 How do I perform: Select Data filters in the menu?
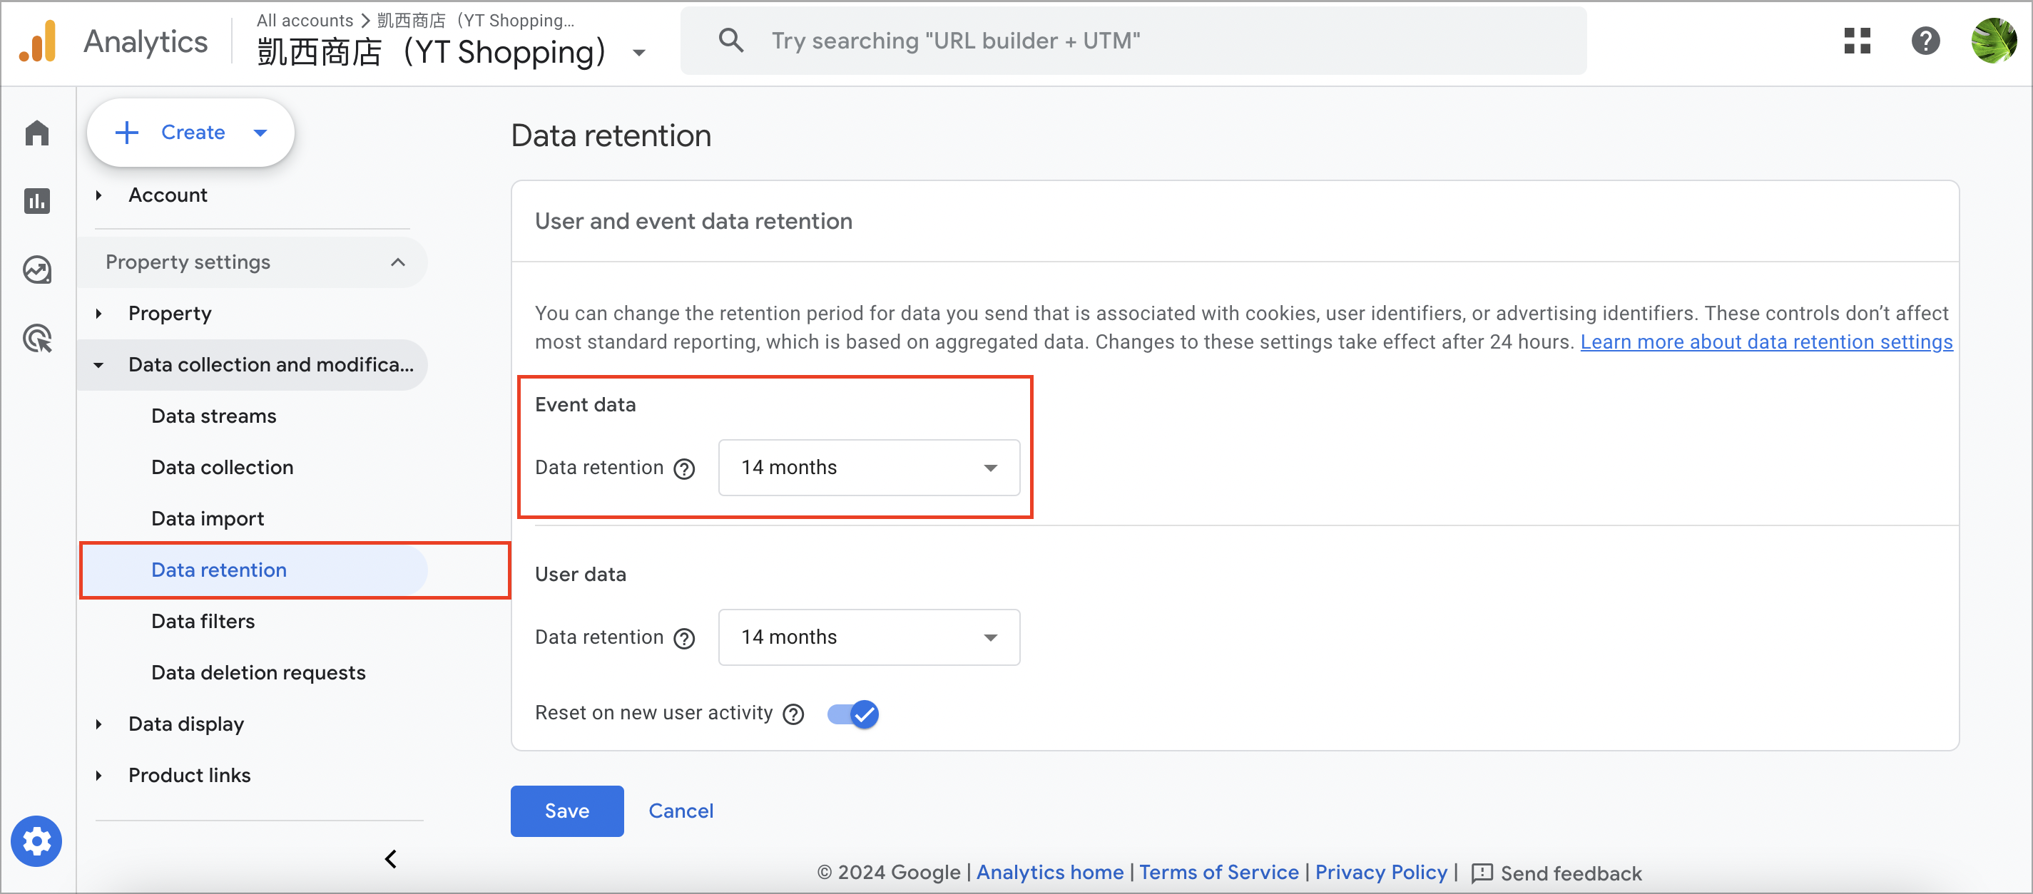pos(203,621)
